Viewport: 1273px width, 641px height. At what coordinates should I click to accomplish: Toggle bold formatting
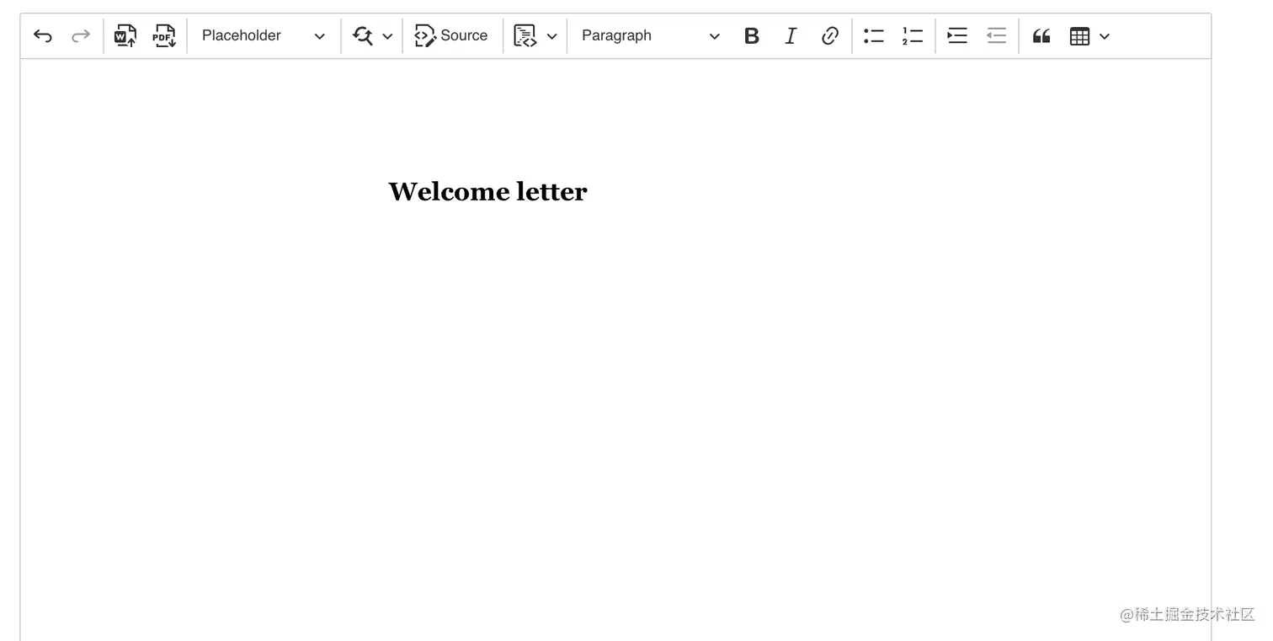(x=751, y=35)
